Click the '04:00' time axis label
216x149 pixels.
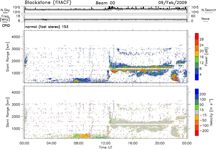click(x=51, y=143)
